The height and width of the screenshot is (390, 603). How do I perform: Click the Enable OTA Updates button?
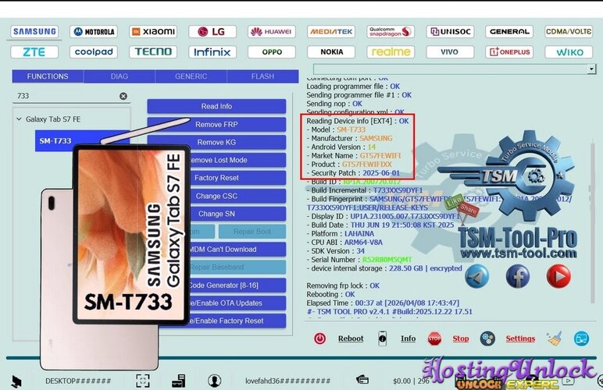pos(237,303)
